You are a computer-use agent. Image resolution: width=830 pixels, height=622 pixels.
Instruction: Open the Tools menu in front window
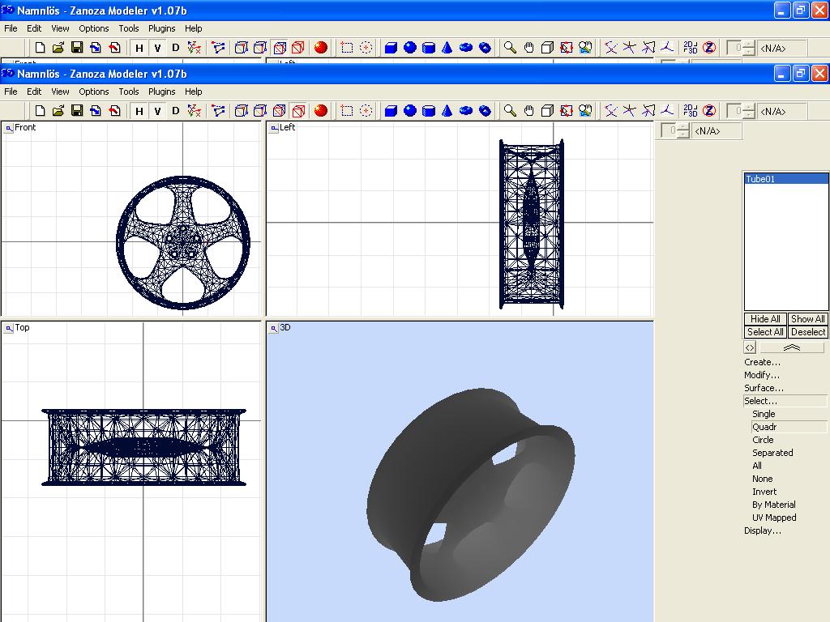pos(129,92)
